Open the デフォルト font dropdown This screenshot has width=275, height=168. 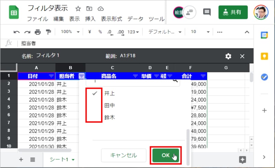click(x=165, y=32)
